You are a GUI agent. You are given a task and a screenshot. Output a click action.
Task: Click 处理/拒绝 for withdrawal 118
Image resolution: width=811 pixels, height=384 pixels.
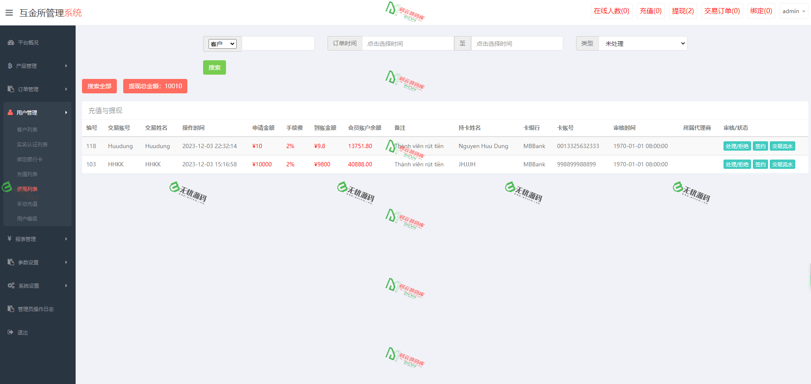[x=737, y=146]
